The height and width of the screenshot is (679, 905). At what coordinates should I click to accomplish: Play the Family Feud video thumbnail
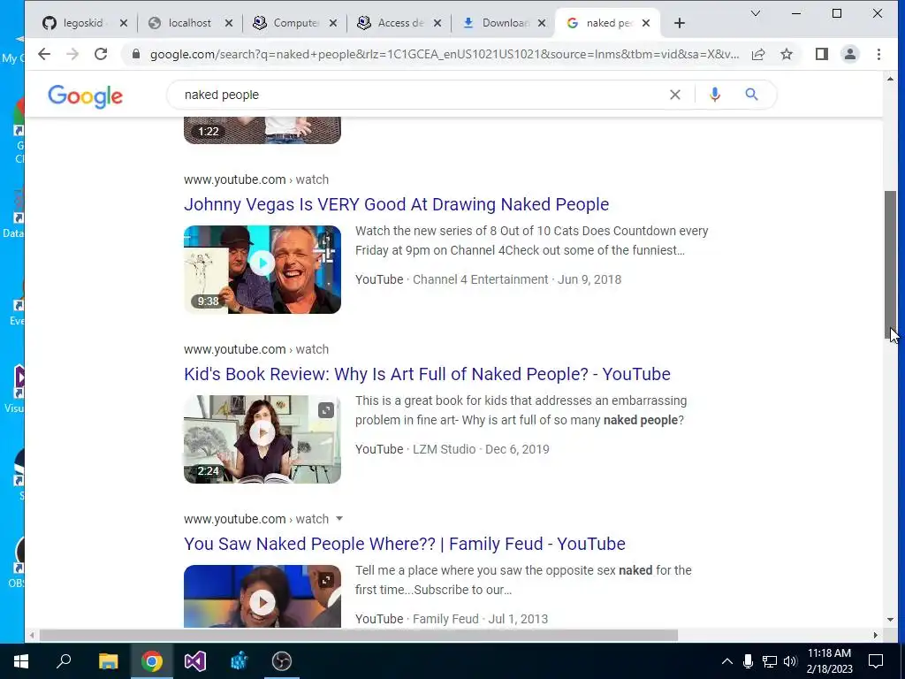point(262,597)
